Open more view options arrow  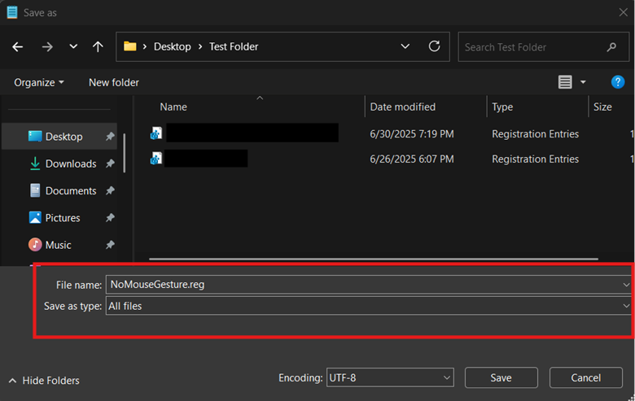pyautogui.click(x=583, y=82)
